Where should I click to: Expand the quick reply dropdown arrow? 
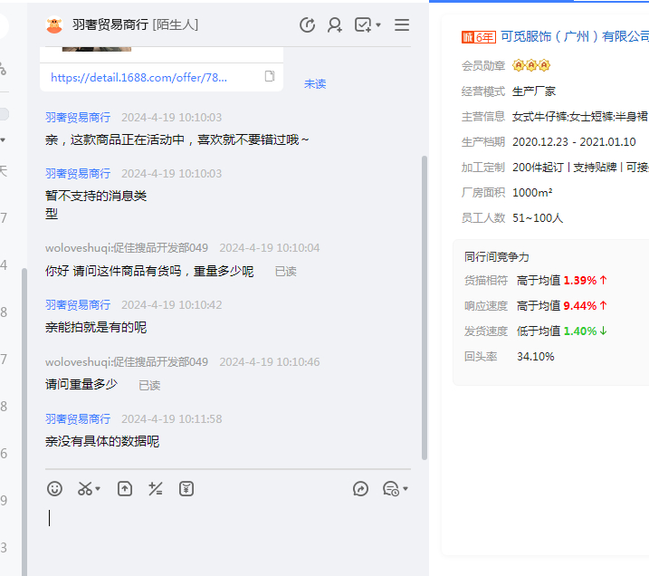coord(406,490)
